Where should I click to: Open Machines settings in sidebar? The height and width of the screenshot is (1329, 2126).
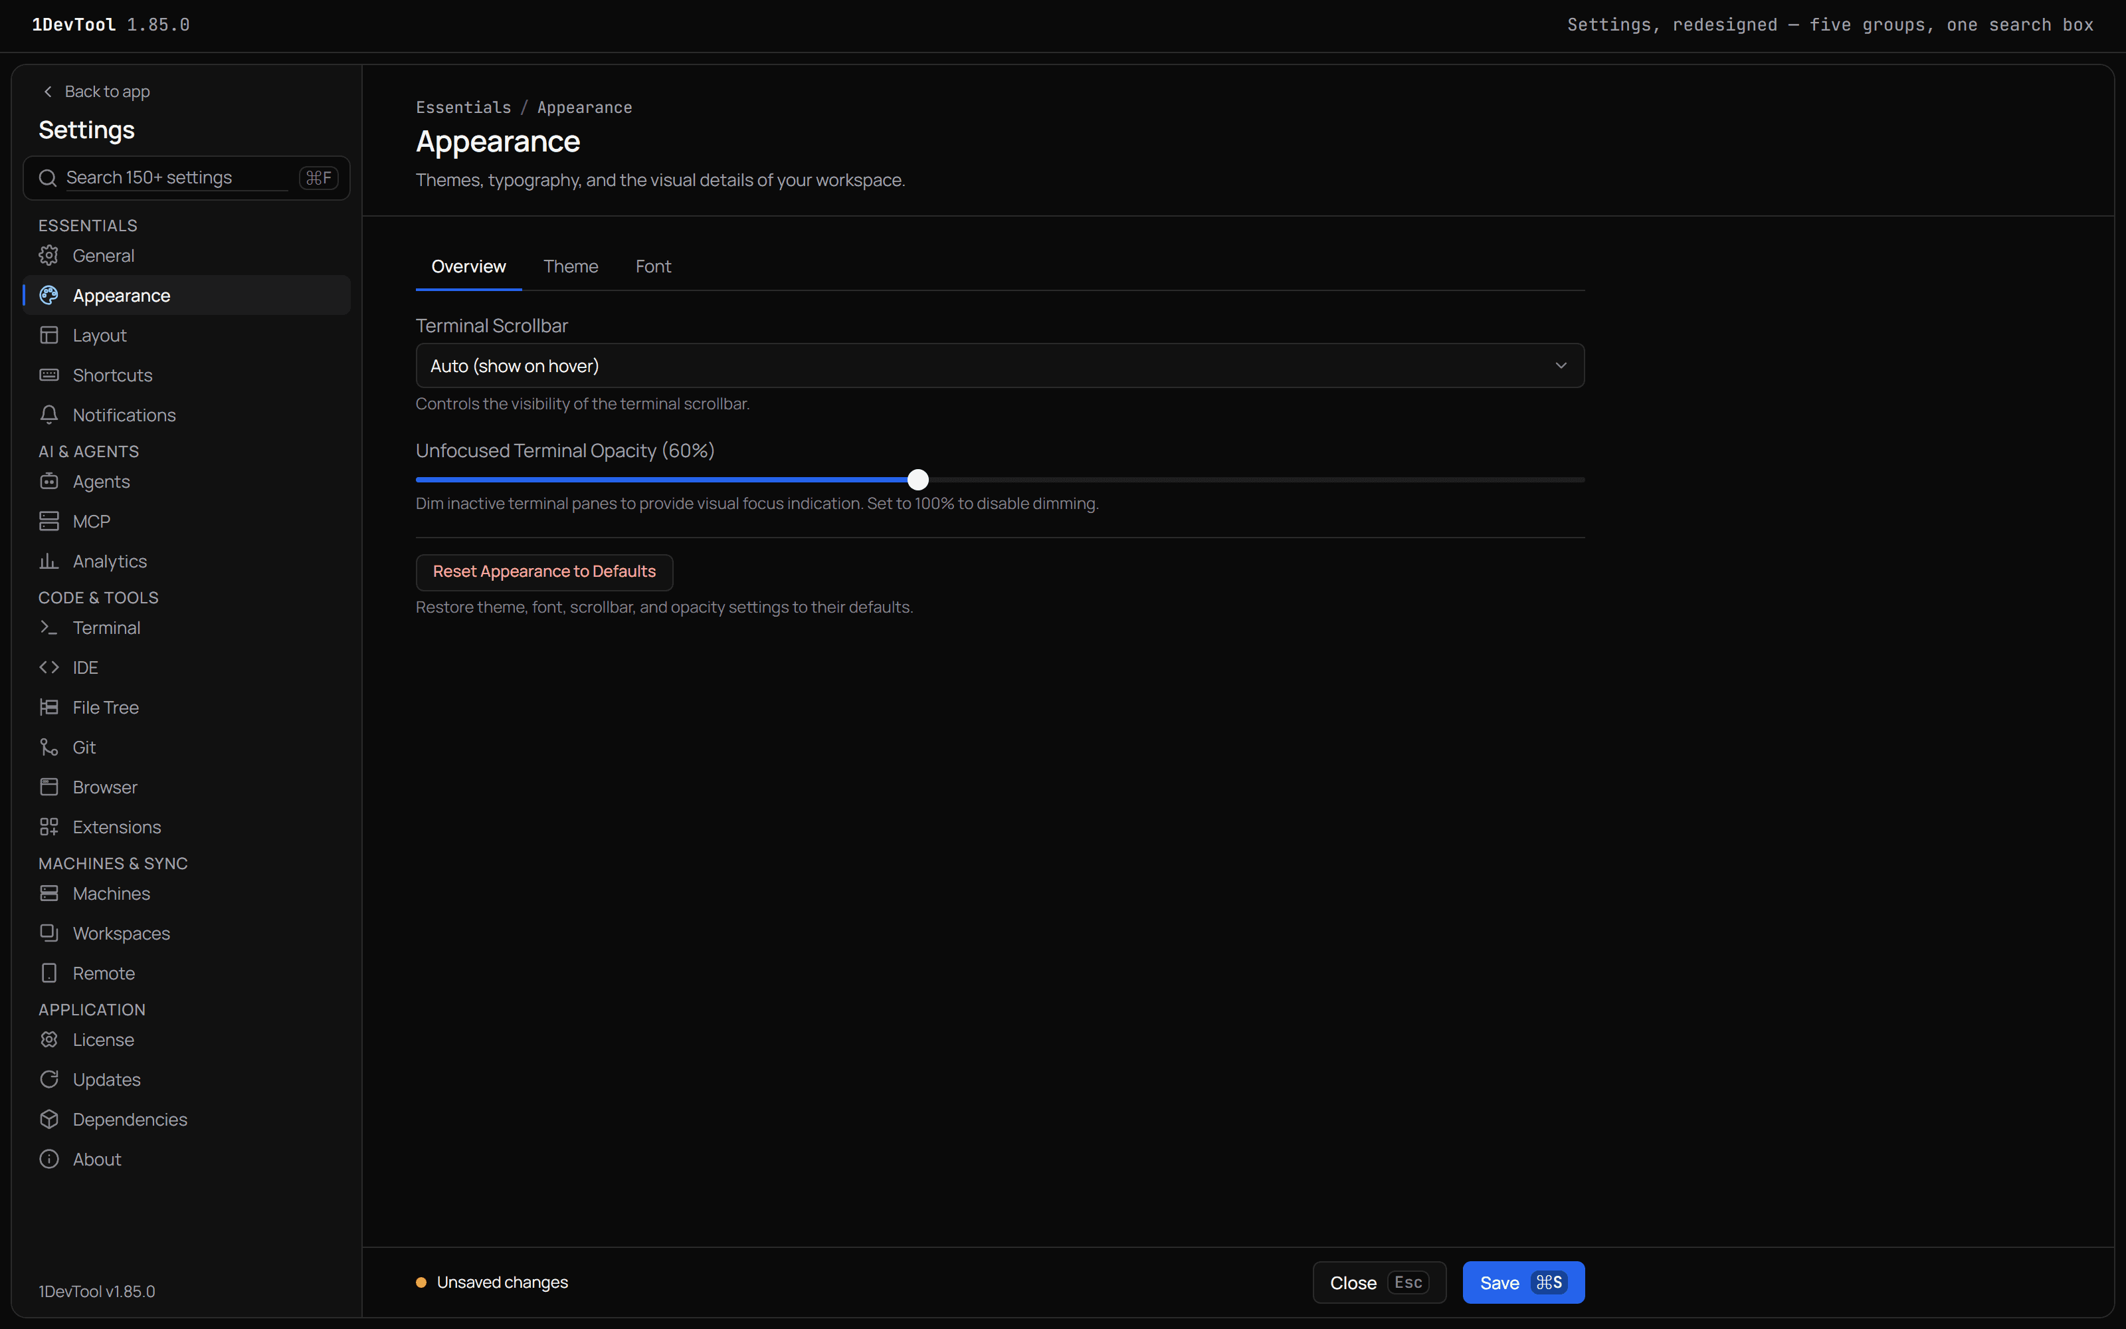click(x=186, y=894)
